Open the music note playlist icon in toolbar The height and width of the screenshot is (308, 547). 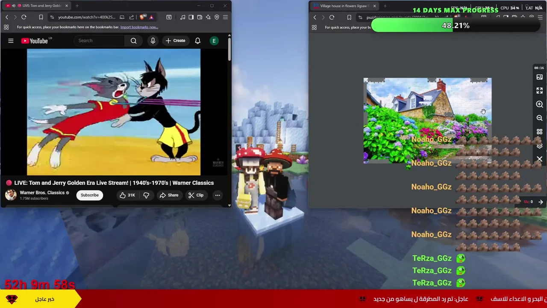(x=182, y=17)
